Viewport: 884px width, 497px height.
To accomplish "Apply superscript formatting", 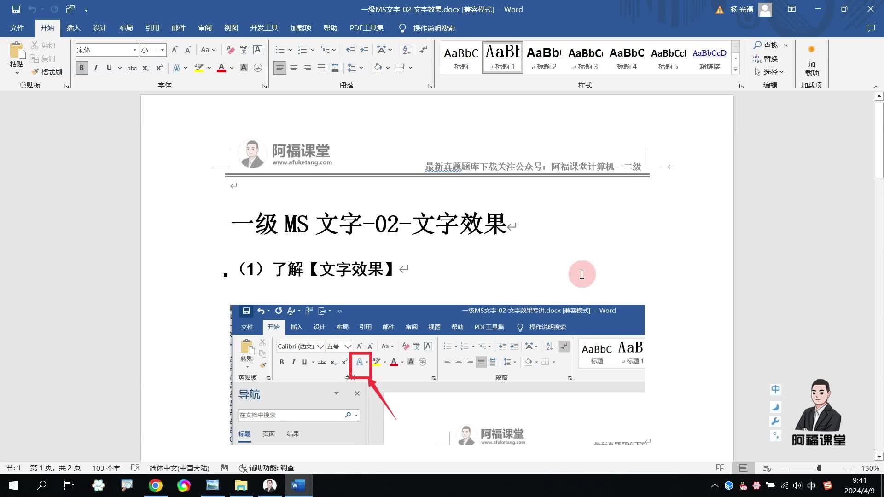I will 159,68.
